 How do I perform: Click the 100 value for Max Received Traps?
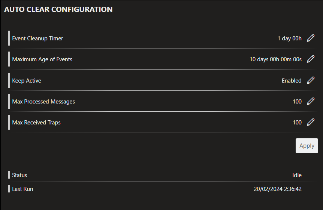pyautogui.click(x=297, y=123)
